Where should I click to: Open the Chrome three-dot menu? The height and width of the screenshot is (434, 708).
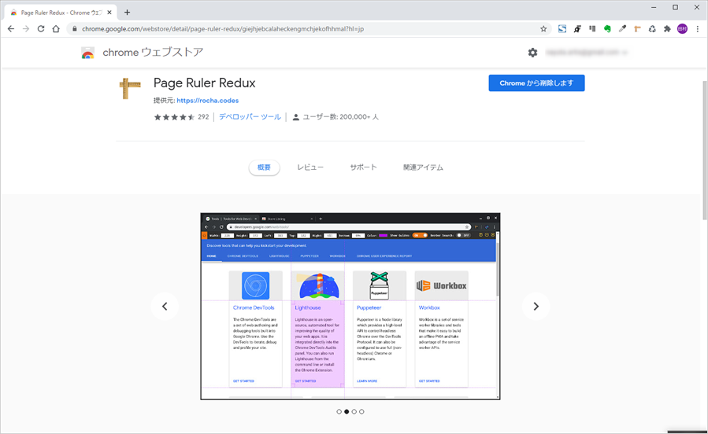698,29
